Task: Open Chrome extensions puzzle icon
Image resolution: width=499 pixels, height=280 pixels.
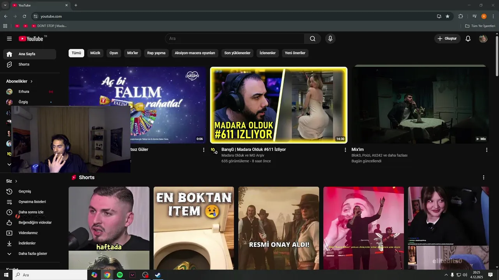Action: 460,16
